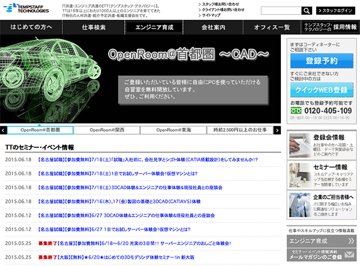This screenshot has width=360, height=267.
Task: Click the クイックWEB登録 button
Action: click(x=322, y=90)
